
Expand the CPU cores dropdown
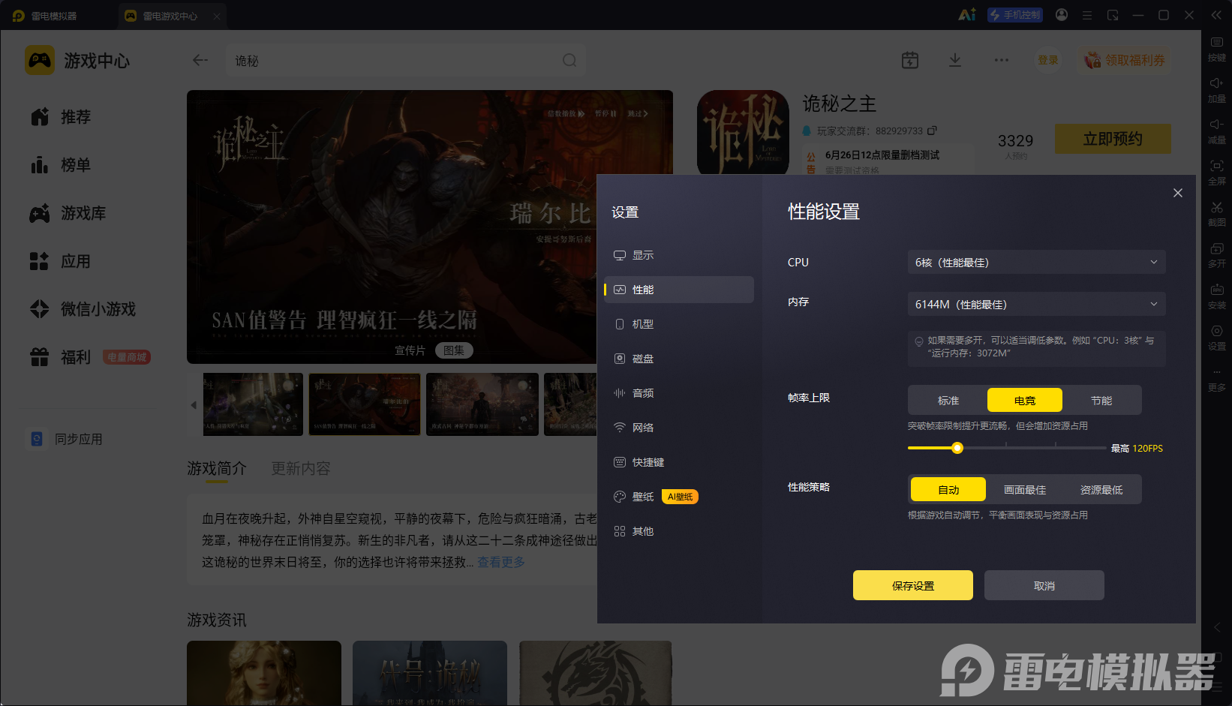click(1036, 263)
